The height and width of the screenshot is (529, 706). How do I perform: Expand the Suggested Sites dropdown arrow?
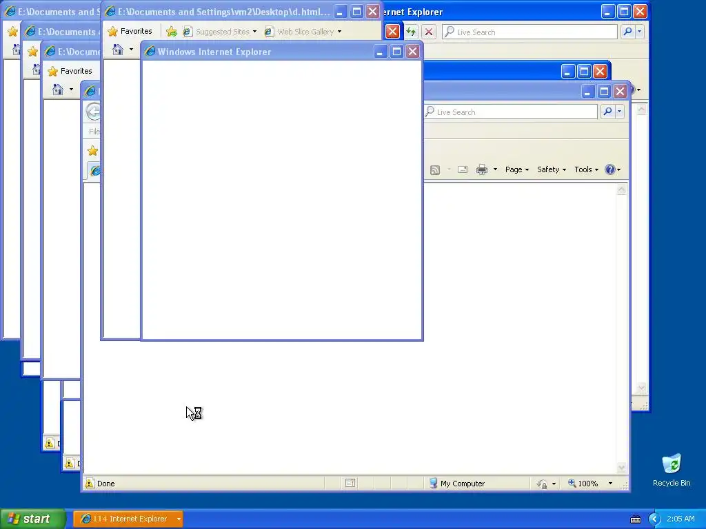(x=255, y=32)
